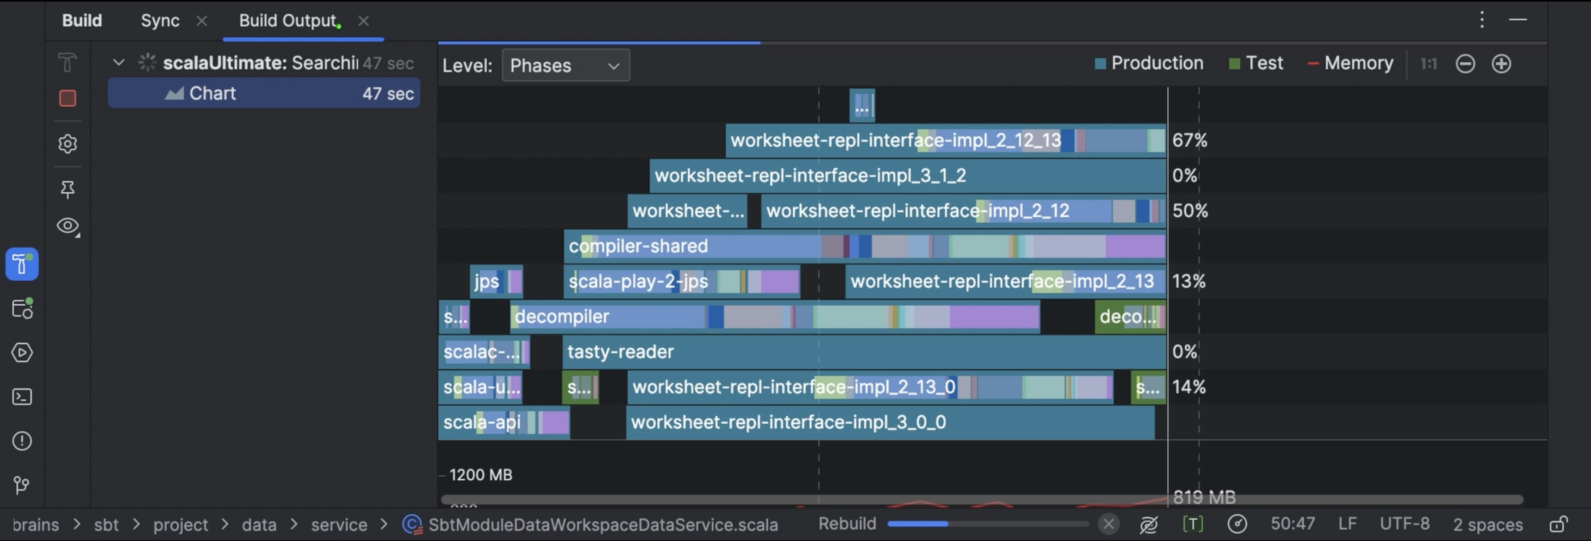Screen dimensions: 1591x541
Task: Close the Build Output tab
Action: click(x=364, y=21)
